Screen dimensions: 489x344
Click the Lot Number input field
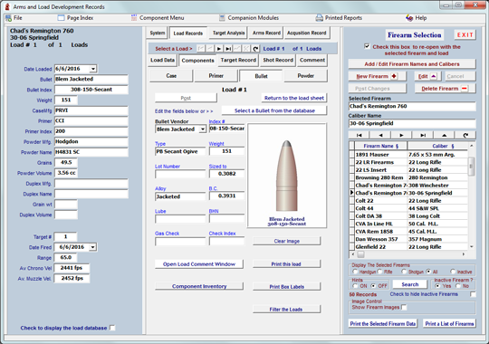coord(180,174)
